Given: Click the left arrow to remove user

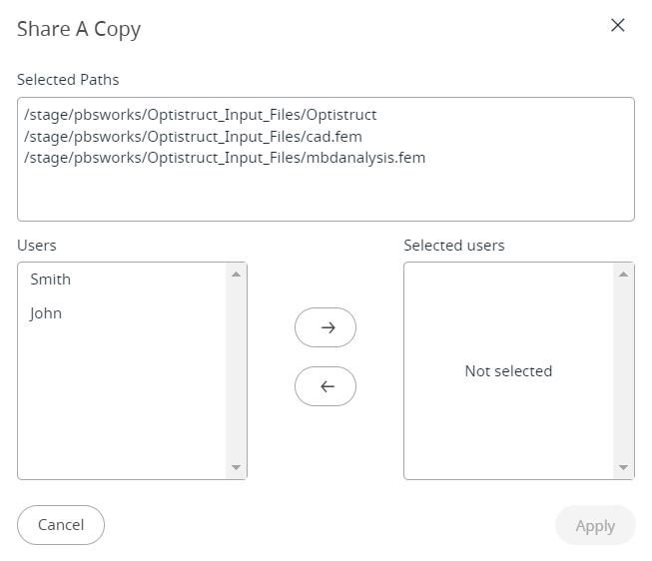Looking at the screenshot, I should pyautogui.click(x=326, y=386).
